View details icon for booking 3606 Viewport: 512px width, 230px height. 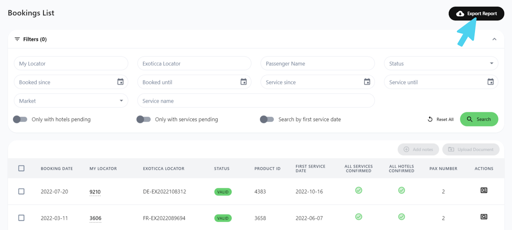[x=484, y=217]
